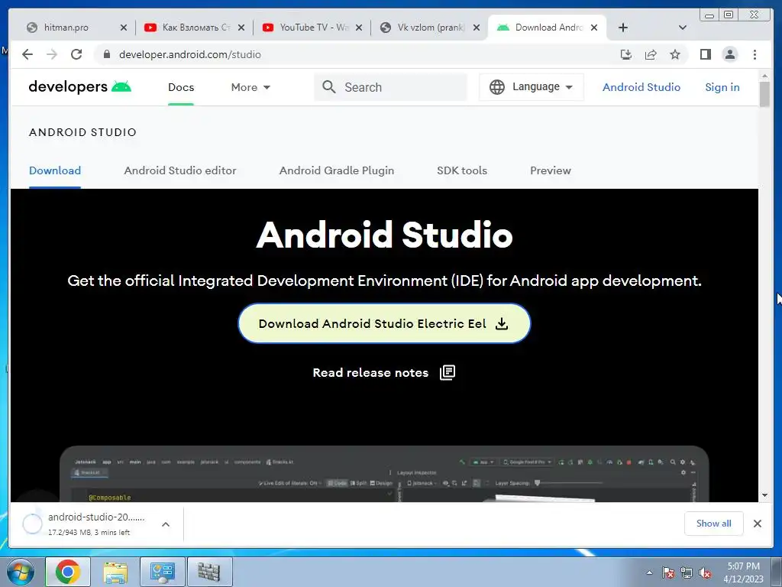Click the network tray icon
Viewport: 782px width, 587px height.
click(687, 573)
